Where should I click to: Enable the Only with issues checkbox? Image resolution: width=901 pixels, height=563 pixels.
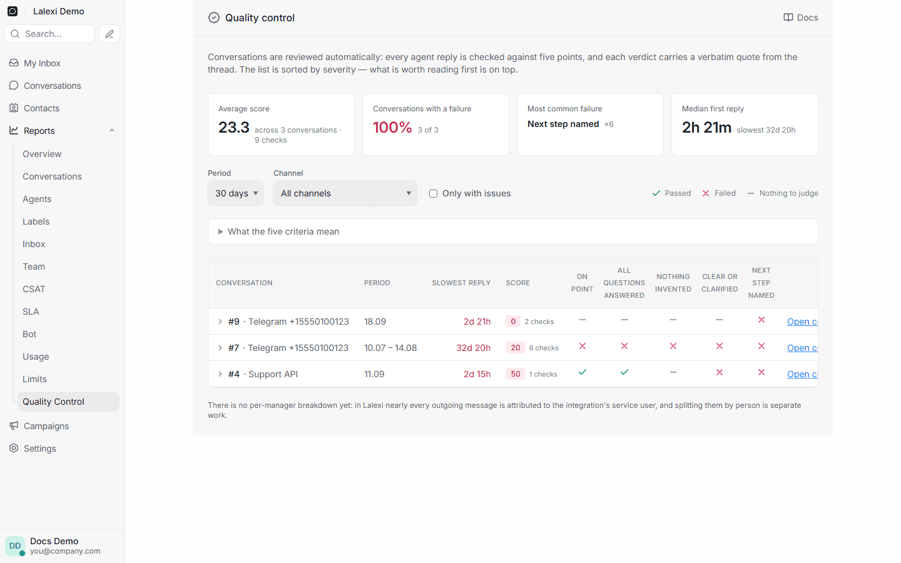click(x=433, y=193)
